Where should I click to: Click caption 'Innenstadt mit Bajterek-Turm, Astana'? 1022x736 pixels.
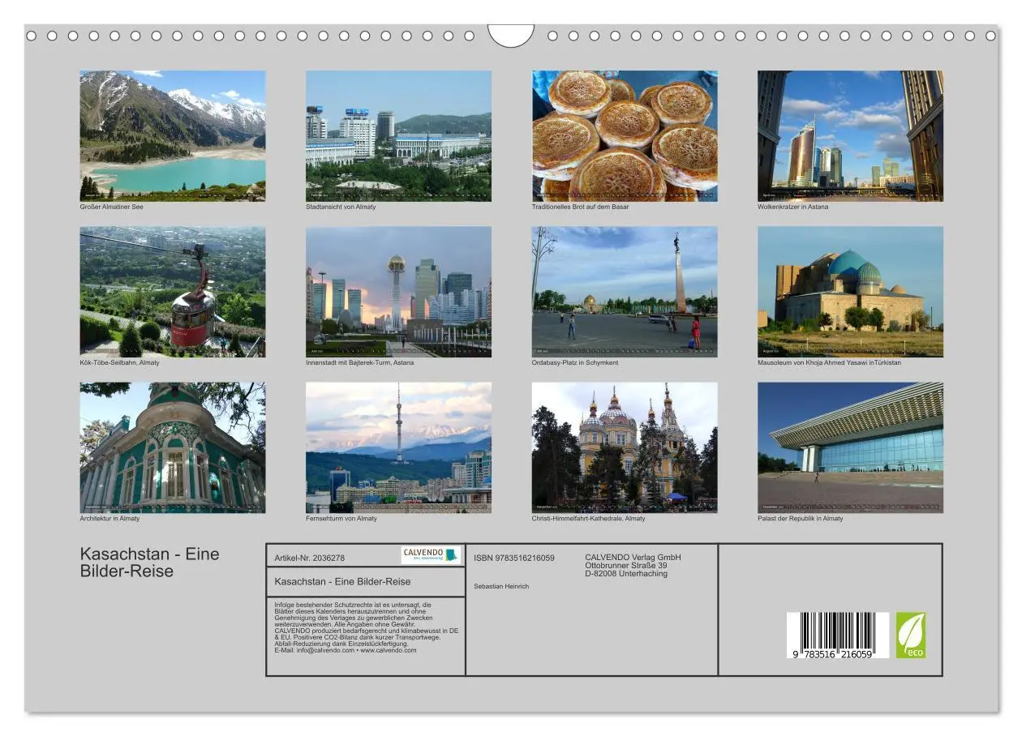[x=359, y=362]
